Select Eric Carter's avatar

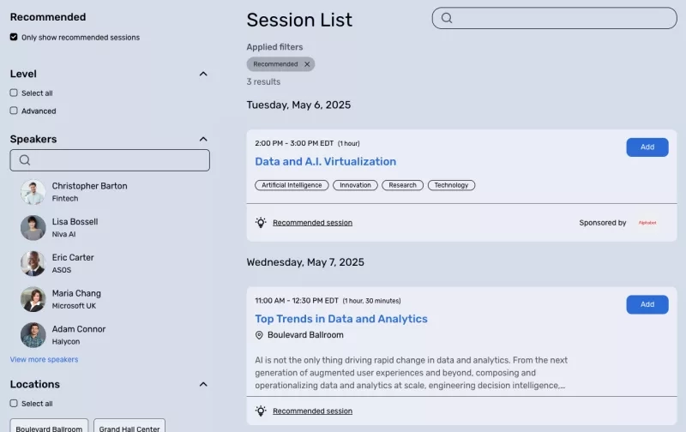tap(33, 264)
